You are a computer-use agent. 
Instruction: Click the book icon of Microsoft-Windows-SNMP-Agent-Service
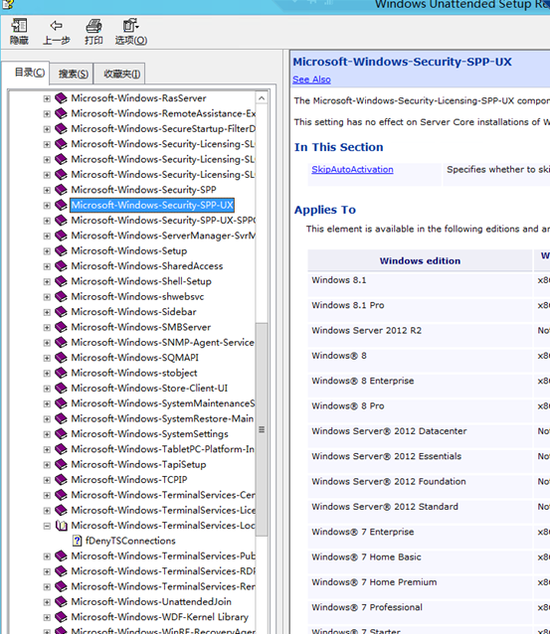pyautogui.click(x=61, y=343)
